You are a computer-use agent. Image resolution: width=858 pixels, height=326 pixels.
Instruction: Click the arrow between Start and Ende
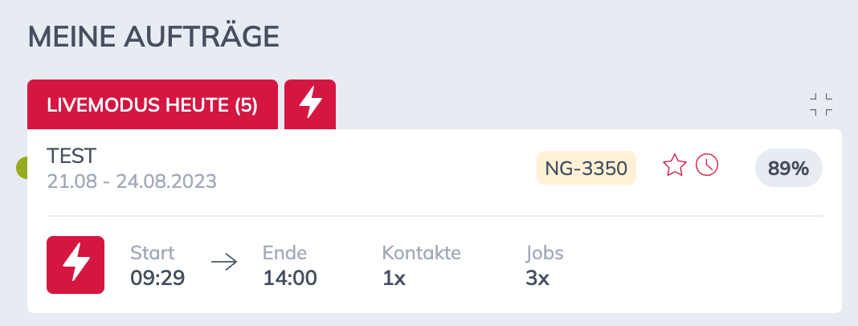224,265
